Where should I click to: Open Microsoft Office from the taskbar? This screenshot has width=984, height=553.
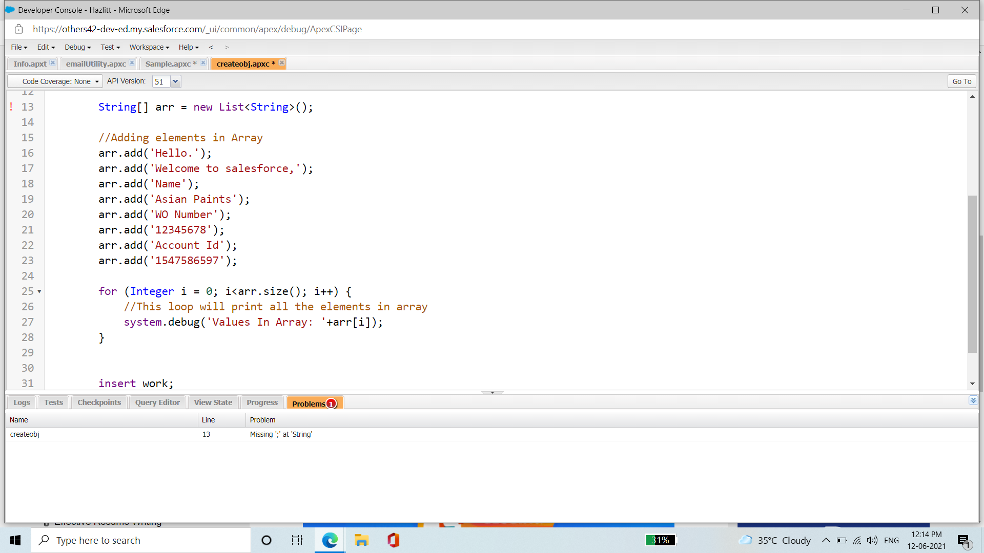tap(393, 540)
